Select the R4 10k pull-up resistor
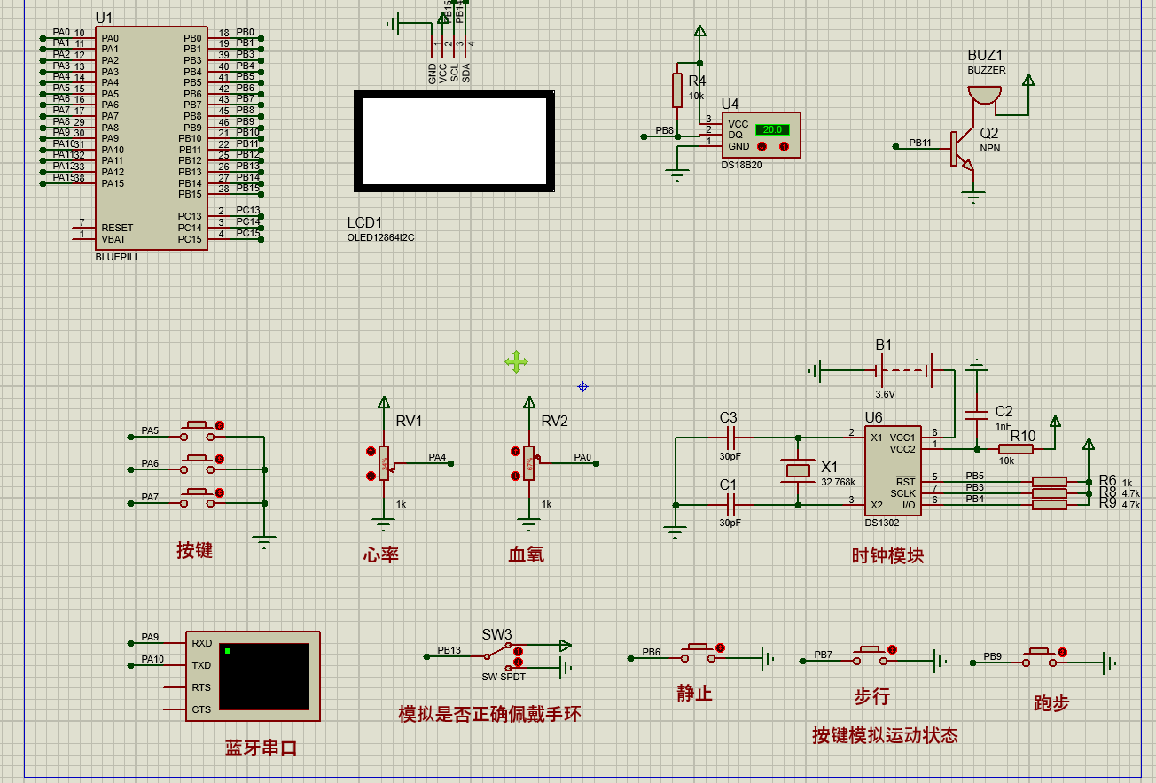 click(x=677, y=89)
